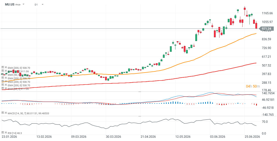Click the 971.24 current price tag

click(x=266, y=29)
